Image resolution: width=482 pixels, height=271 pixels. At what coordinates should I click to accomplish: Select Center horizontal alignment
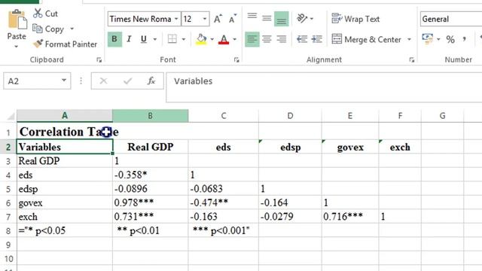tap(267, 39)
